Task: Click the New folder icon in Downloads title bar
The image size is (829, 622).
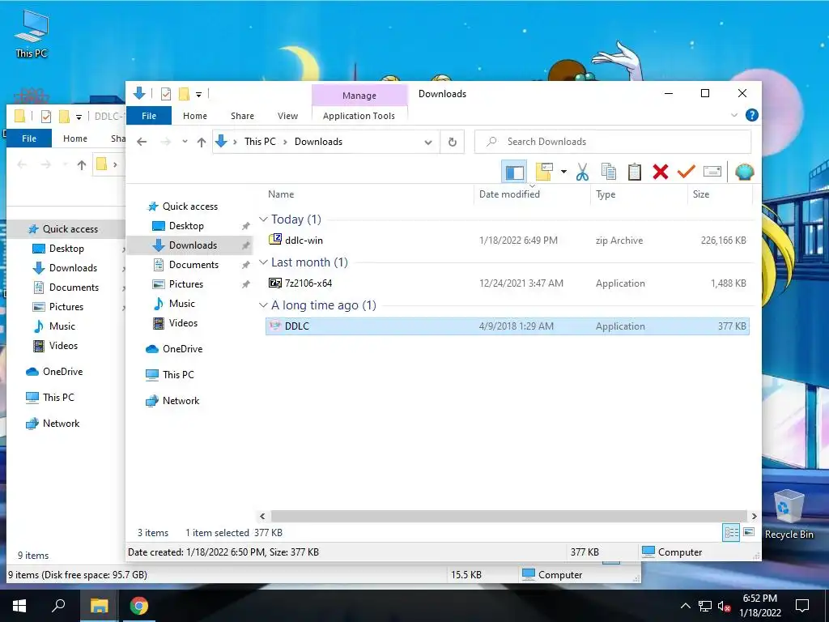Action: point(184,94)
